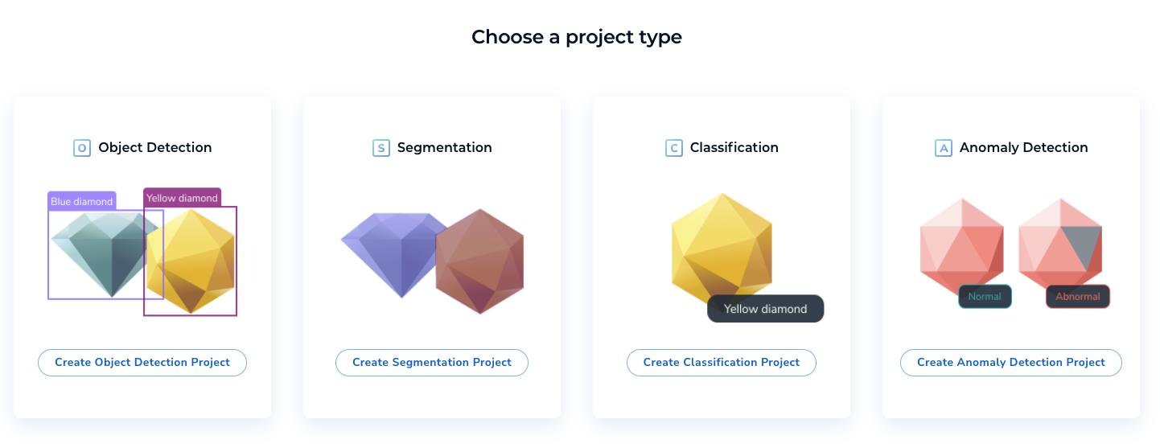This screenshot has width=1160, height=448.
Task: Click the Anomaly Detection 'A' icon
Action: (x=943, y=148)
